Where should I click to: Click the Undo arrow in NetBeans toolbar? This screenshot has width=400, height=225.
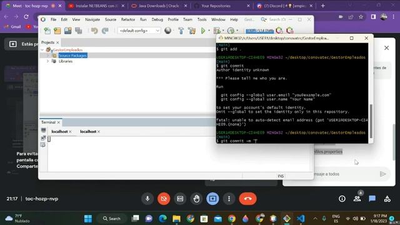point(94,31)
